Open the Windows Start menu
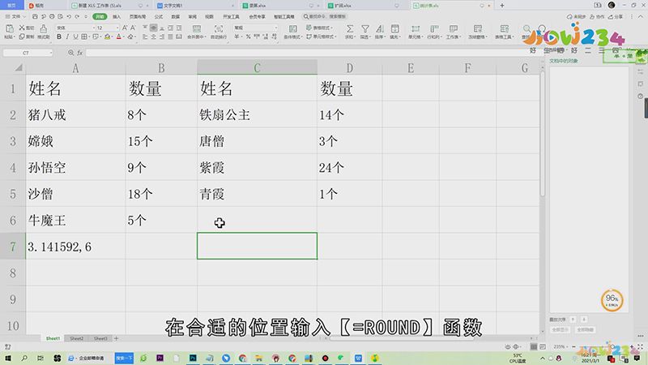Image resolution: width=648 pixels, height=365 pixels. (x=8, y=358)
